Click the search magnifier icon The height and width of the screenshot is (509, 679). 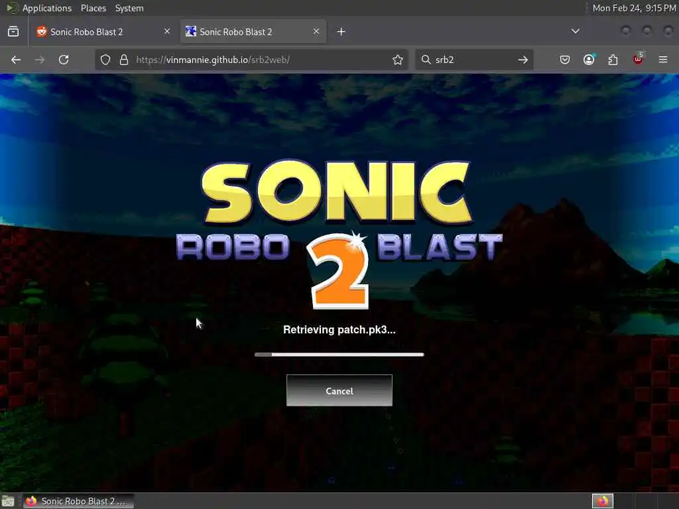click(426, 60)
